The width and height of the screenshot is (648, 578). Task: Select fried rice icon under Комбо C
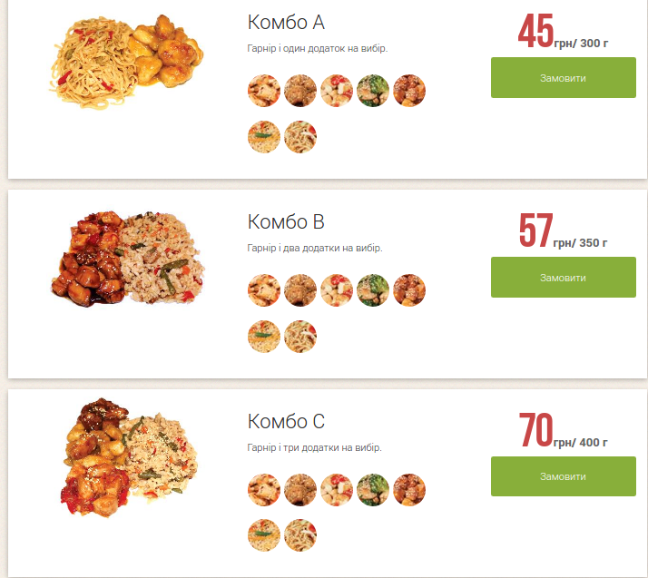click(264, 535)
